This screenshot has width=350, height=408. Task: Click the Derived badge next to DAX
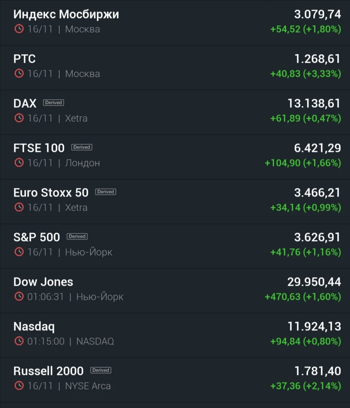(x=53, y=103)
